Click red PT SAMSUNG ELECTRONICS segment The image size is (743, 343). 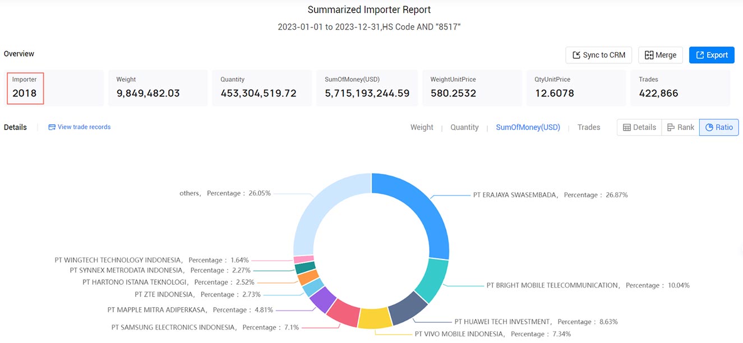pos(343,312)
